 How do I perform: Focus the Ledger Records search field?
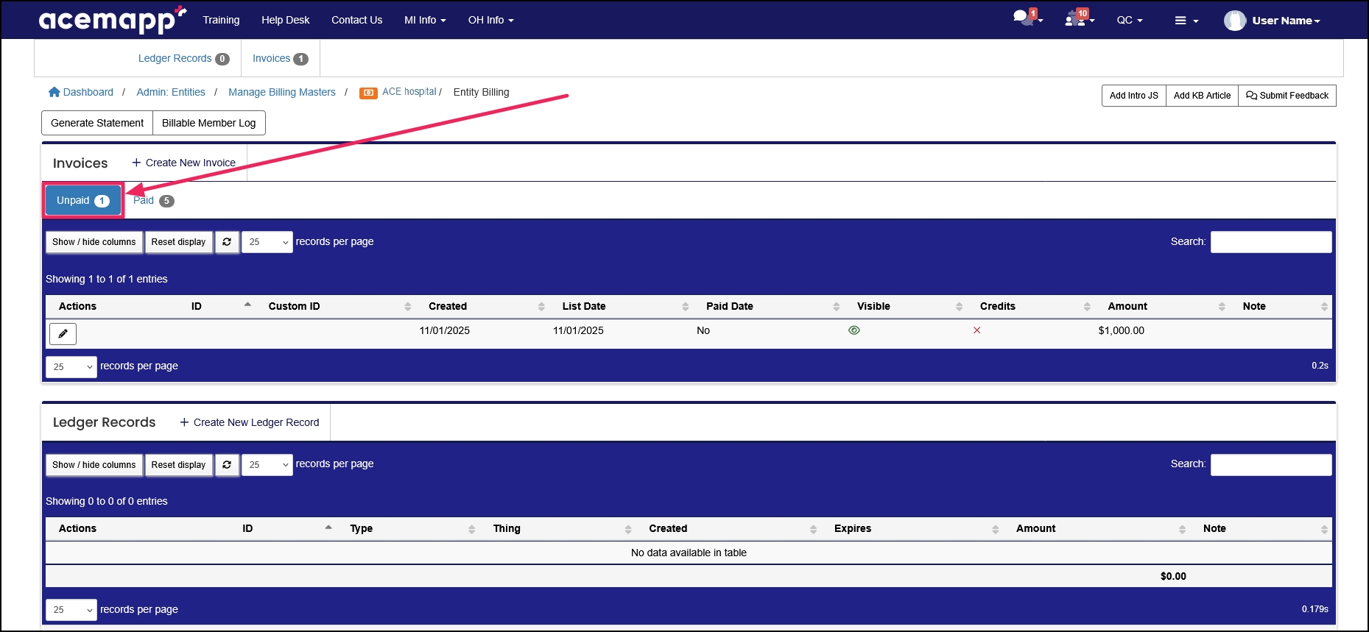pos(1271,465)
